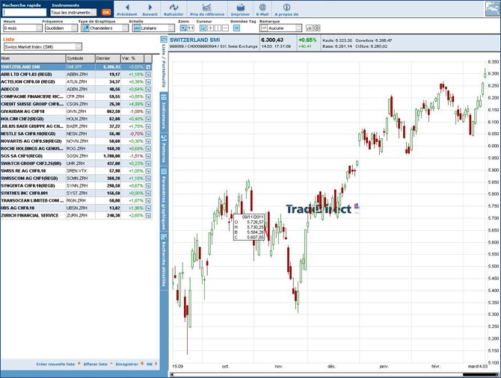This screenshot has height=378, width=501.
Task: Select the crosshair cursor mode
Action: (210, 28)
